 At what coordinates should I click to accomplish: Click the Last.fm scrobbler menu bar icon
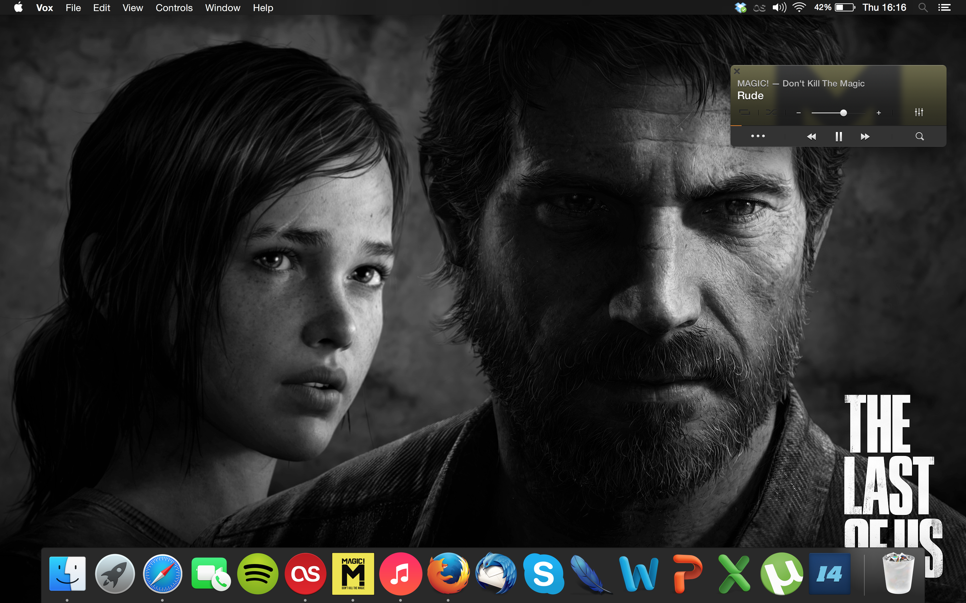[759, 8]
